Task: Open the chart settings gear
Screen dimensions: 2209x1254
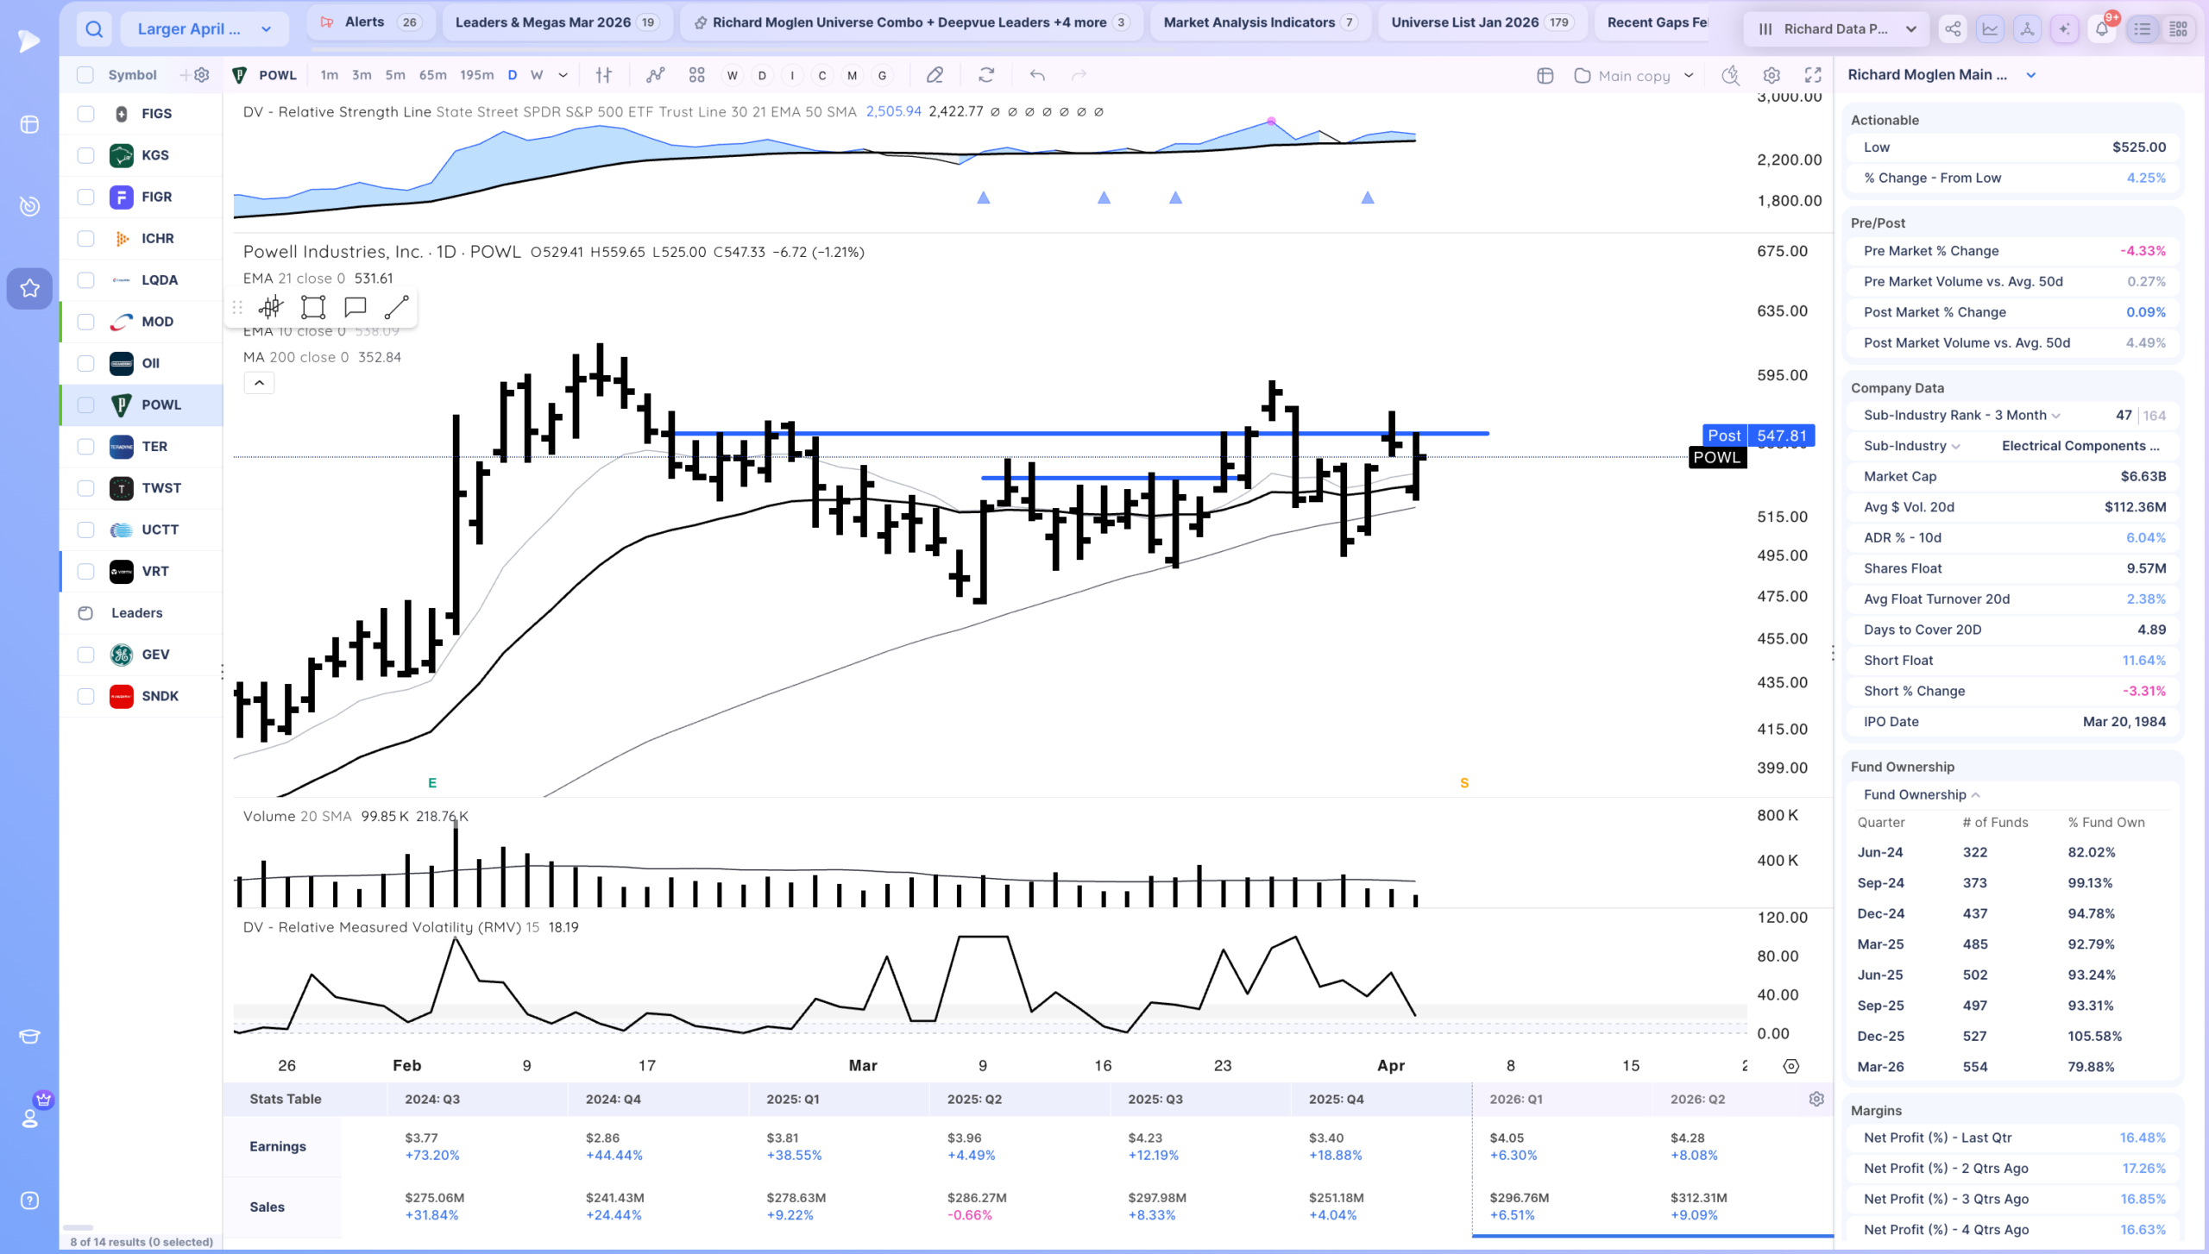Action: (1772, 75)
